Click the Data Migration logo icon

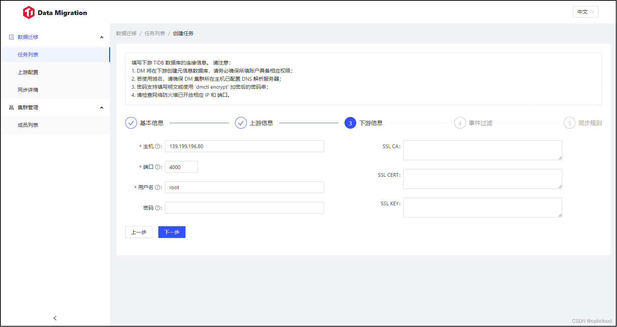pos(29,12)
